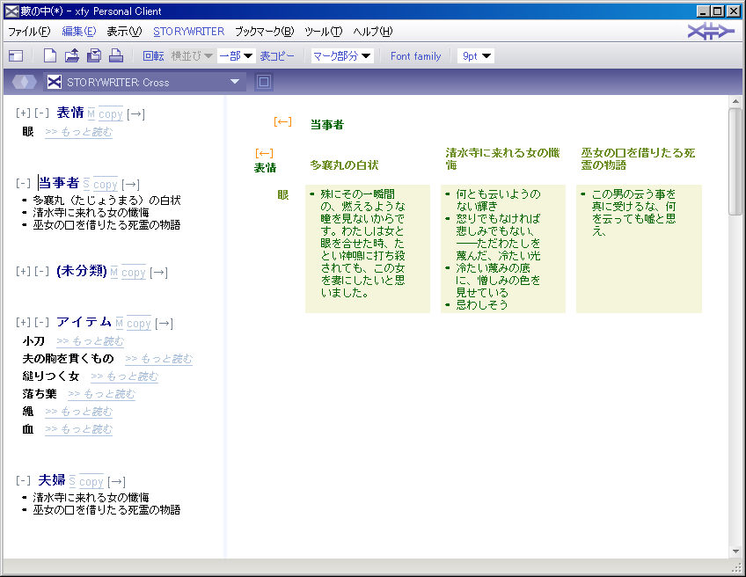This screenshot has width=746, height=577.
Task: Open the ツール(T) menu
Action: pyautogui.click(x=324, y=32)
